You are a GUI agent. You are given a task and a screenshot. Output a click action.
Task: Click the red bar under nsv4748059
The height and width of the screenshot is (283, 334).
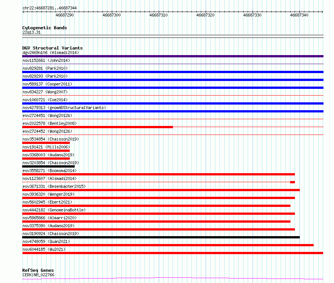pyautogui.click(x=168, y=245)
